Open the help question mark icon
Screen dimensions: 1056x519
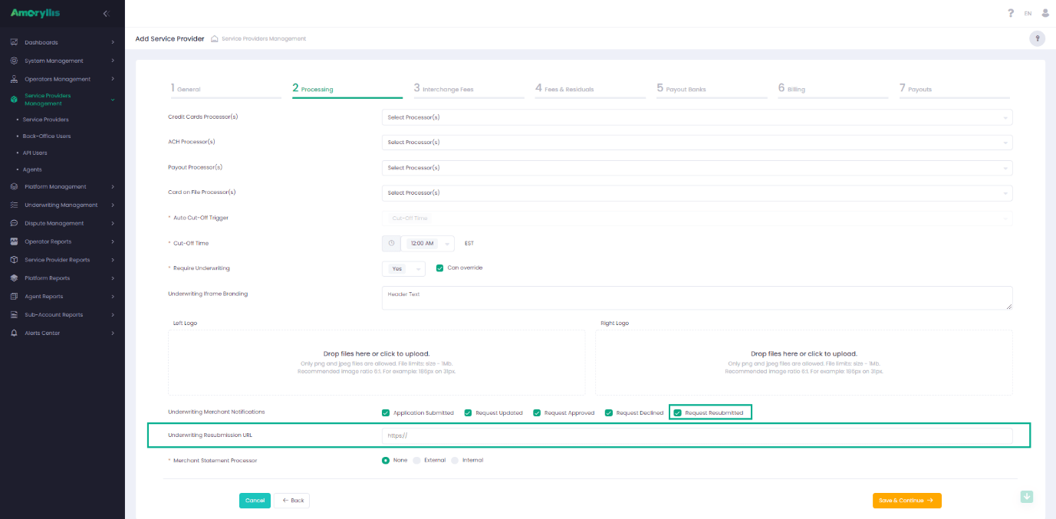click(1011, 13)
